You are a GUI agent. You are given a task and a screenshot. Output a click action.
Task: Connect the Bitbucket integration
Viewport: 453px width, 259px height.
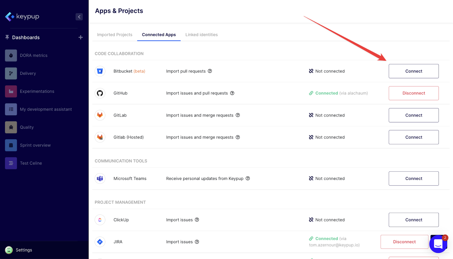413,71
